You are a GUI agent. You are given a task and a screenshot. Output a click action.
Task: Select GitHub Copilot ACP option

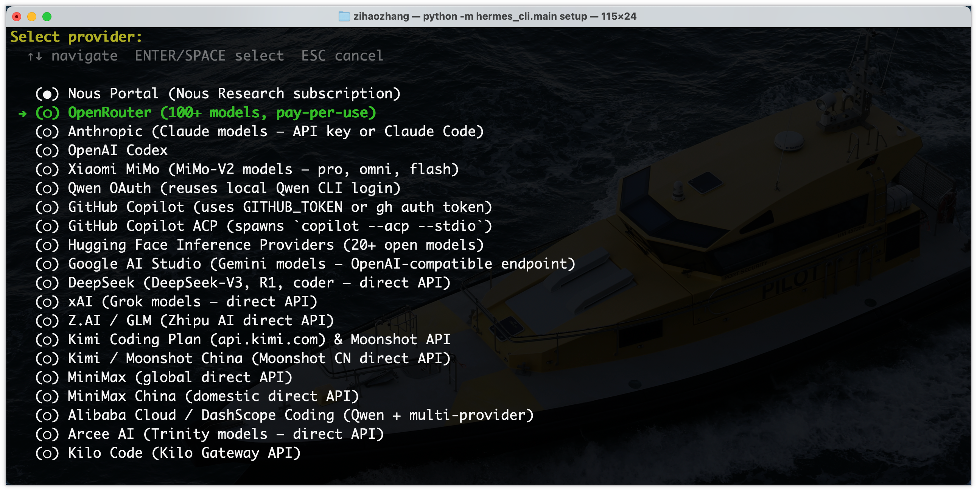pyautogui.click(x=280, y=226)
